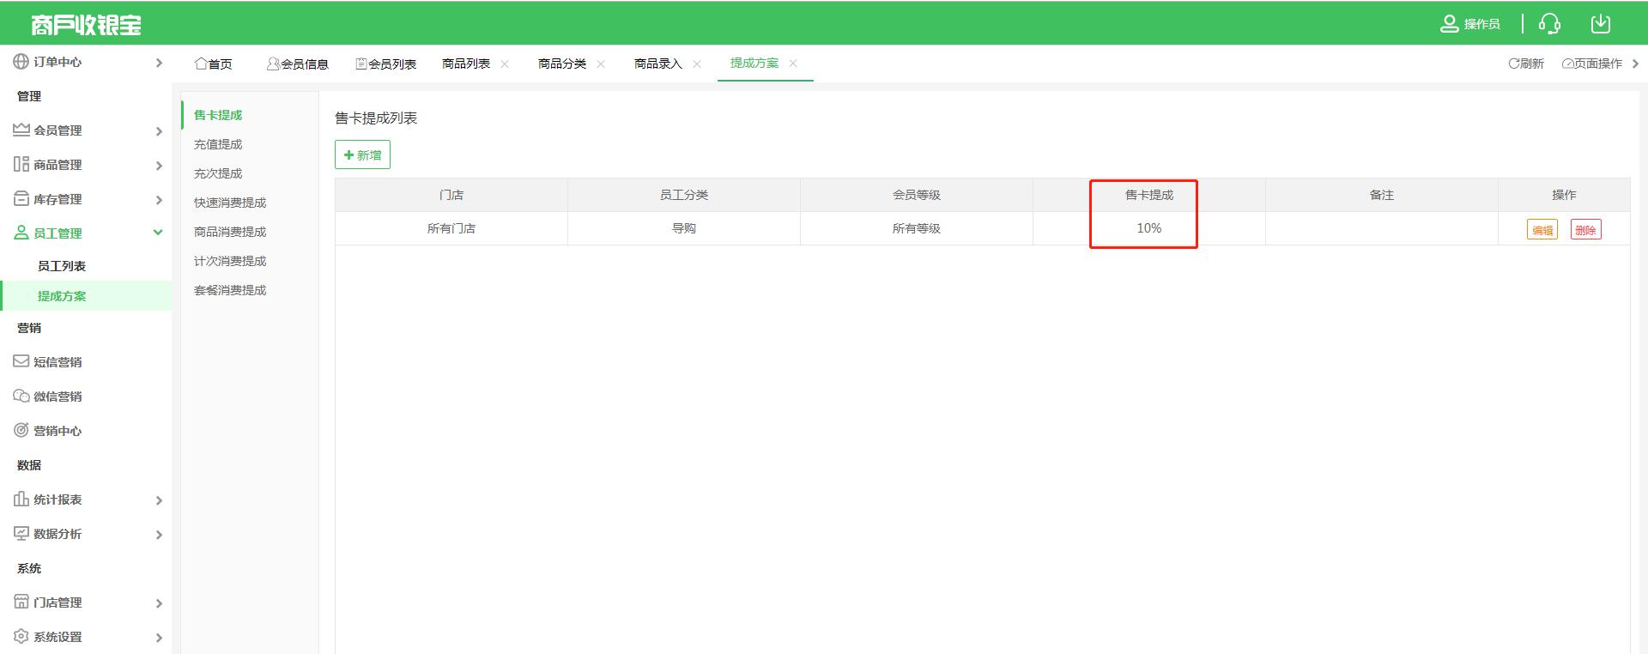Screen dimensions: 1648x654
Task: Open 营销中心 from the sidebar
Action: [57, 431]
